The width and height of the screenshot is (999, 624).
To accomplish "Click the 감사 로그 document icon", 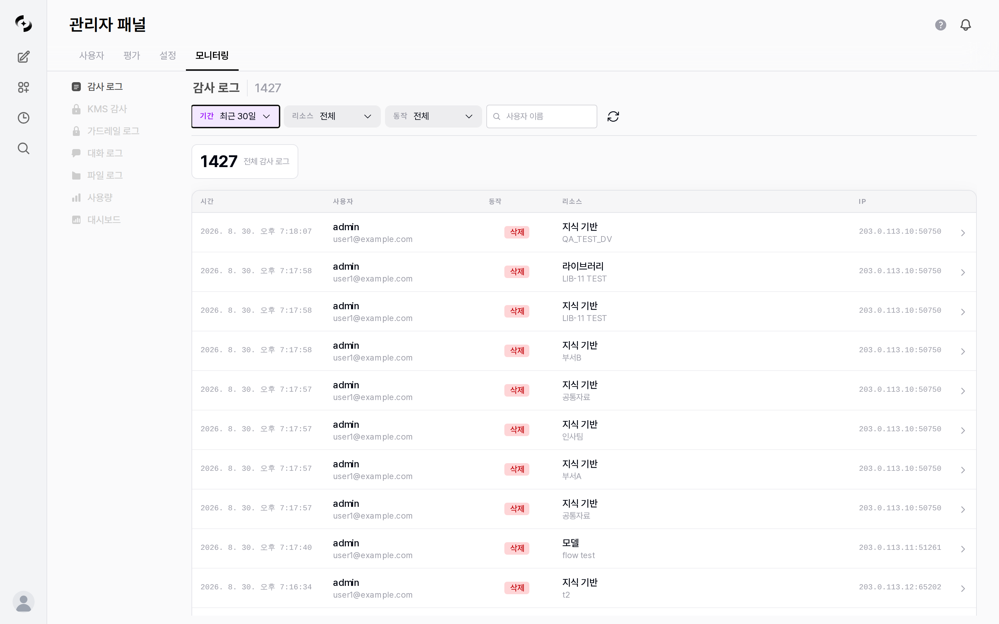I will 76,87.
